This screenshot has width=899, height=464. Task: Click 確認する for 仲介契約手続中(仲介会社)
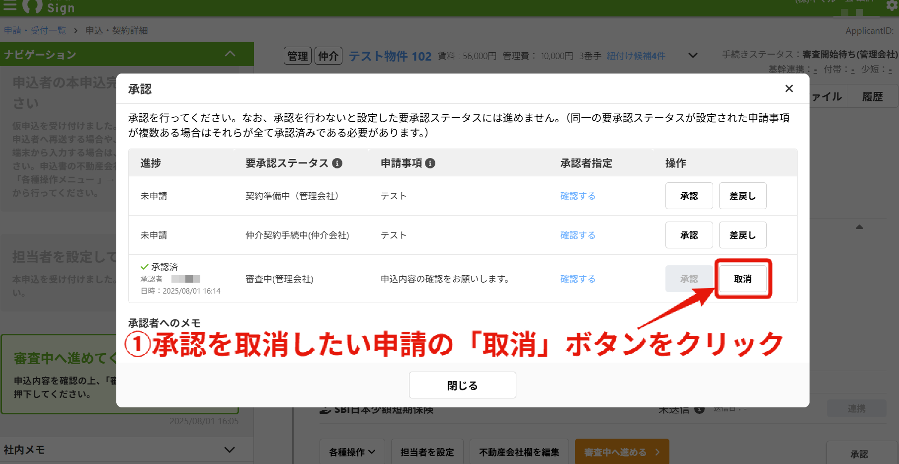tap(577, 235)
